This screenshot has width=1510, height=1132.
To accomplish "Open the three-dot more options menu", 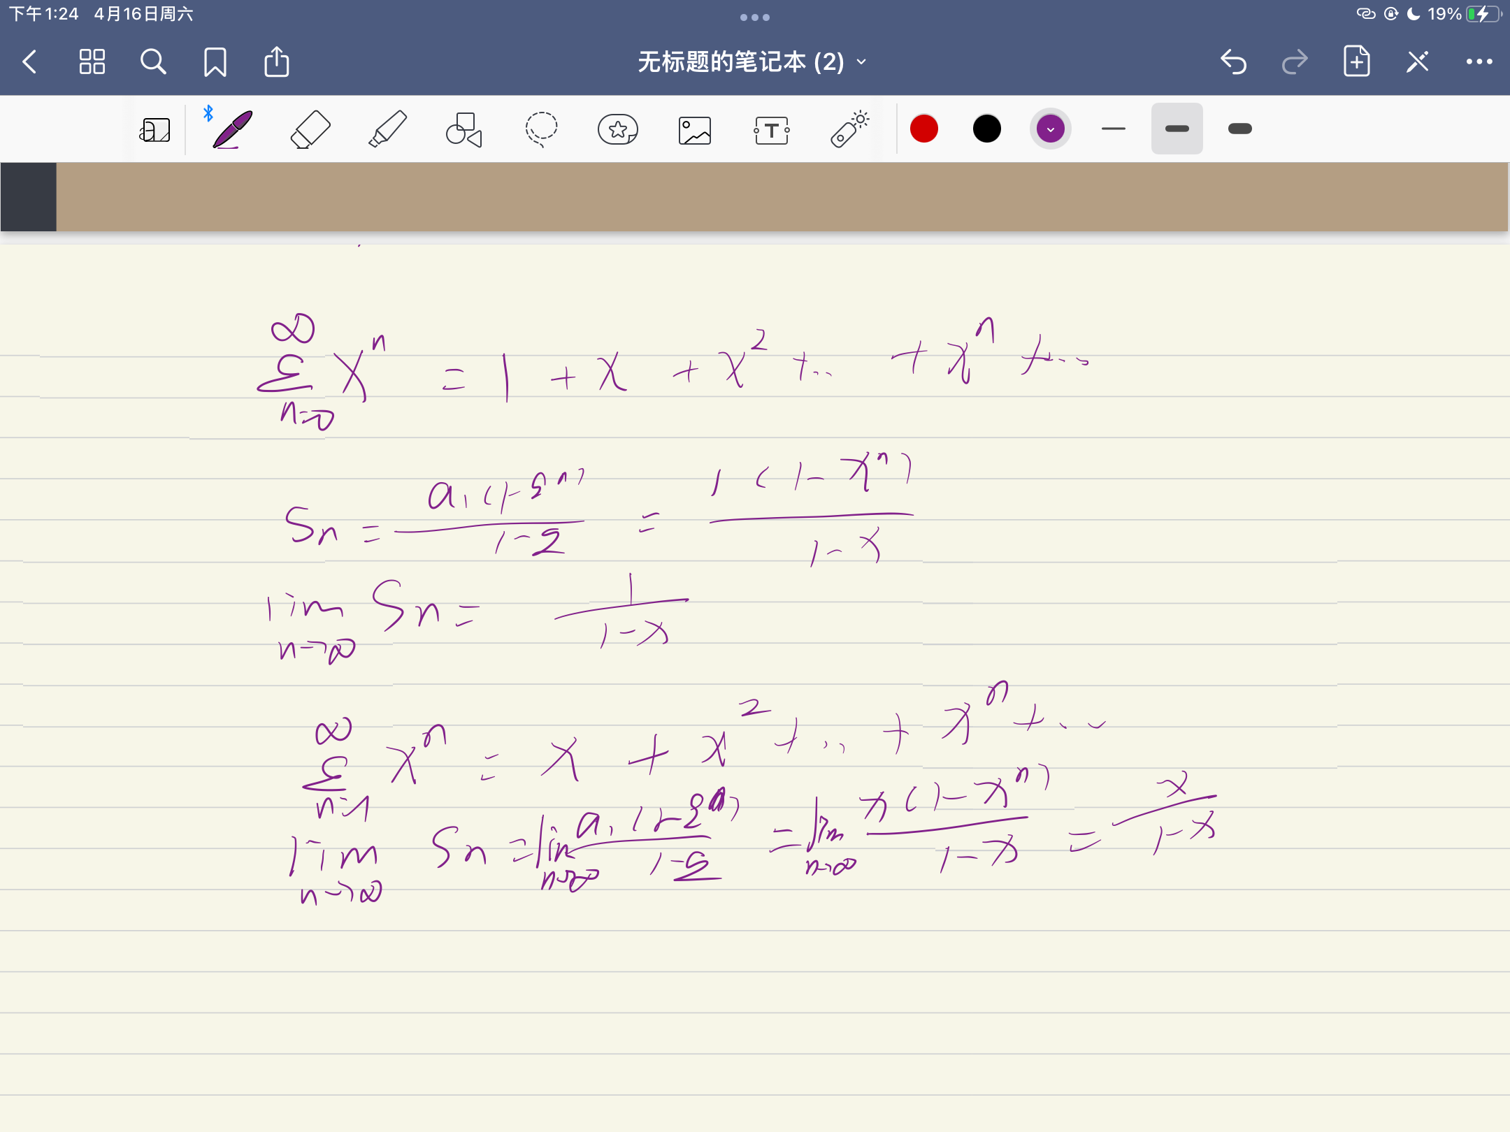I will (x=1479, y=62).
